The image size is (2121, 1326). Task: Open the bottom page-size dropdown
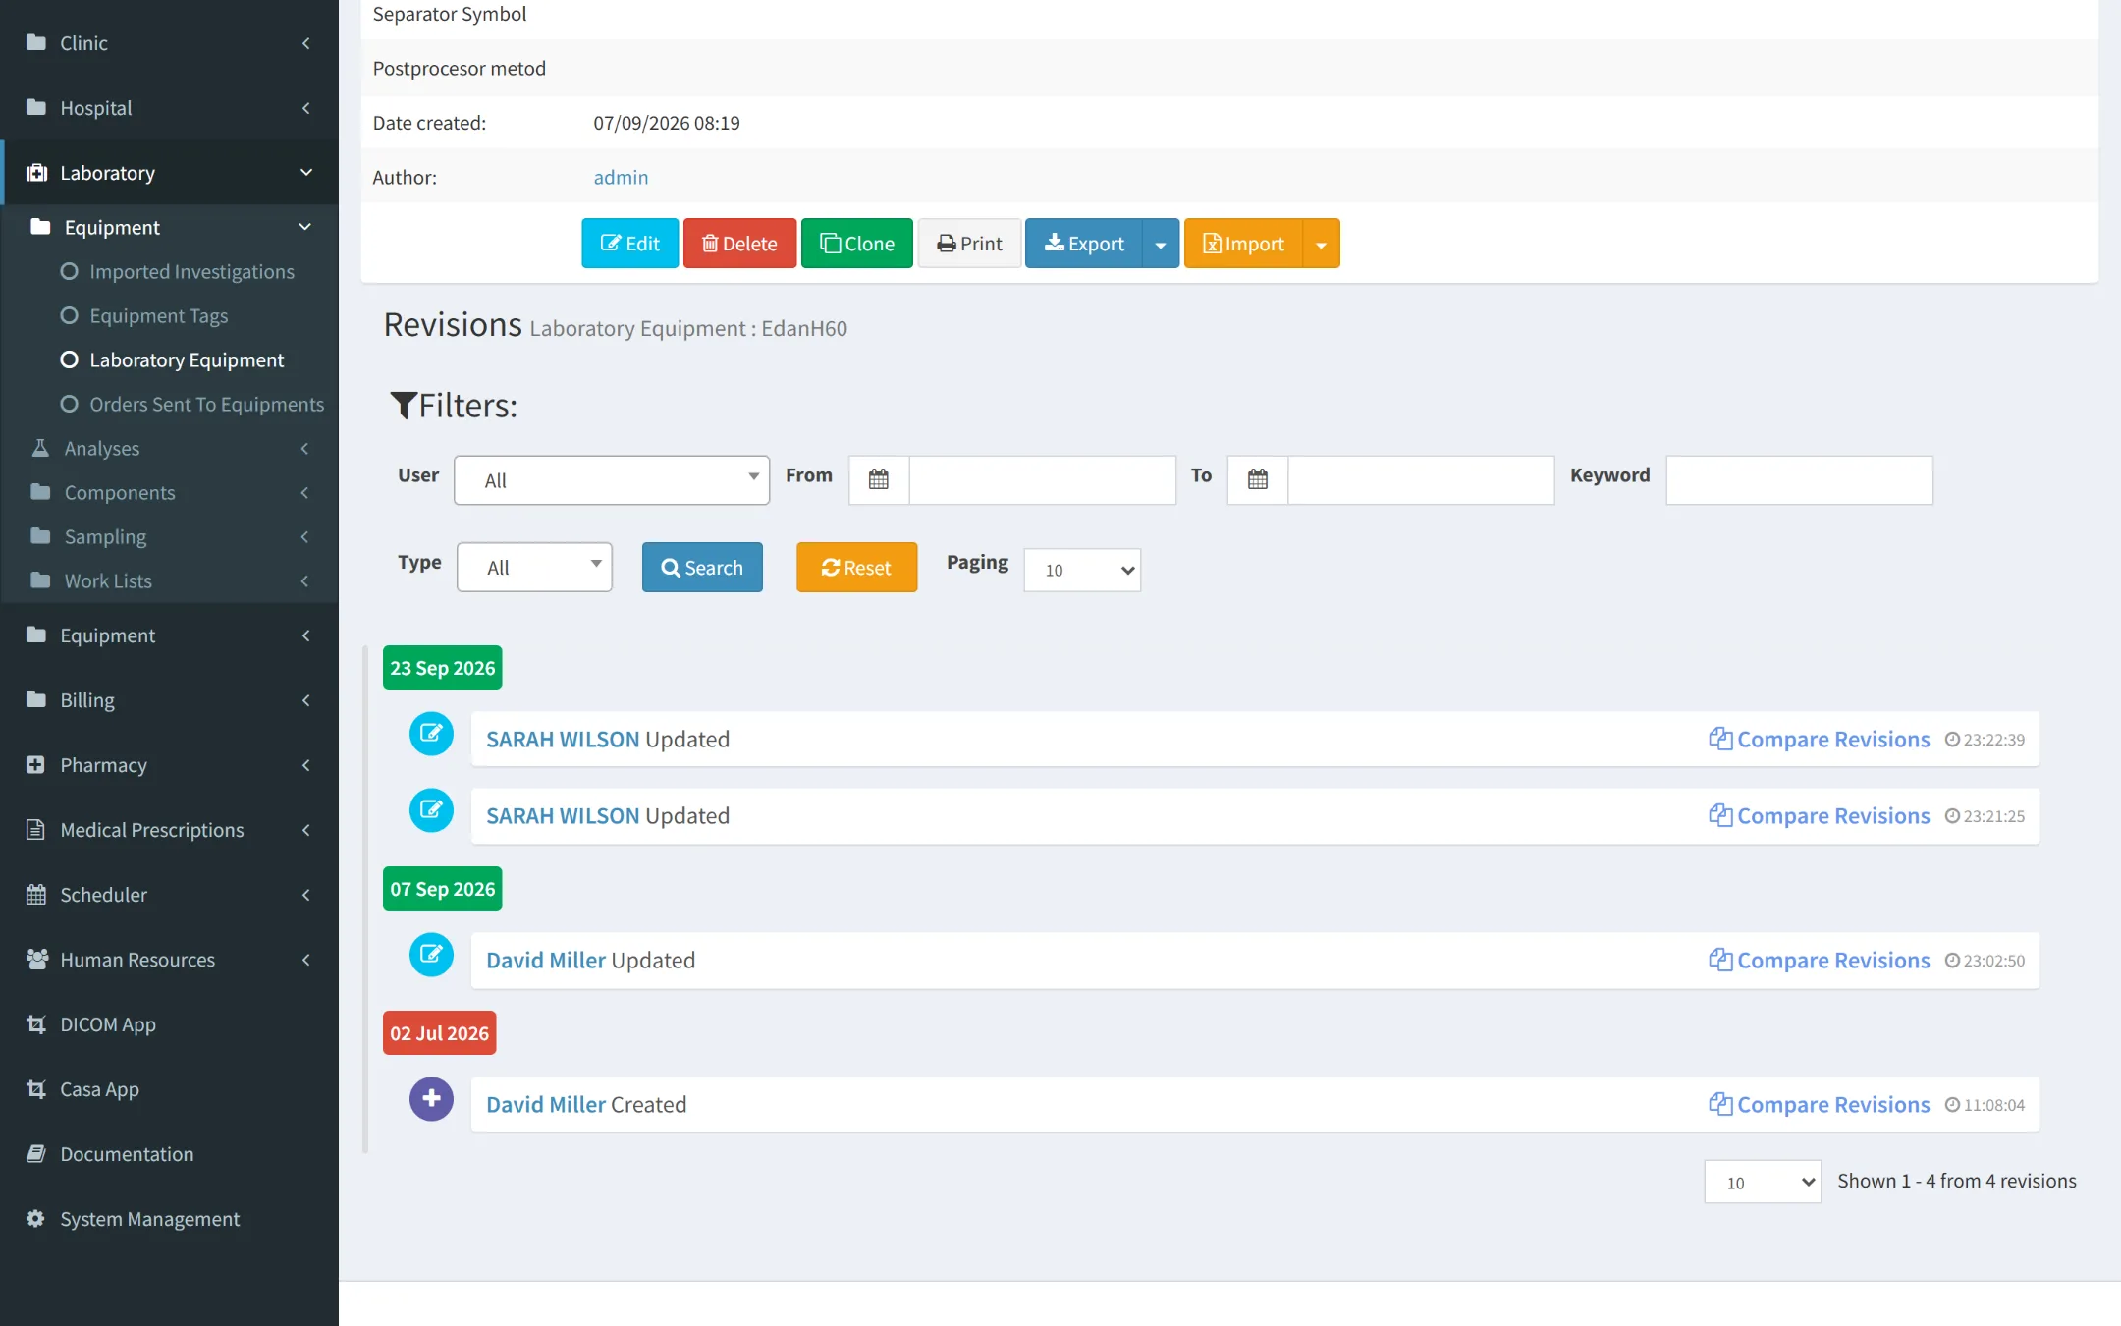pos(1763,1182)
